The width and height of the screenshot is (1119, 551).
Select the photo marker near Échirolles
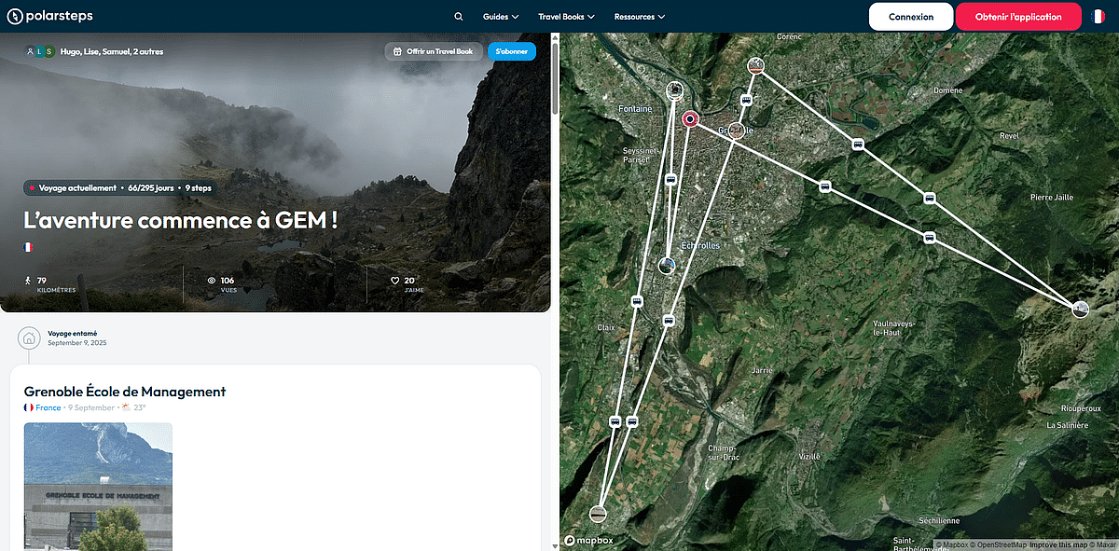pos(667,266)
